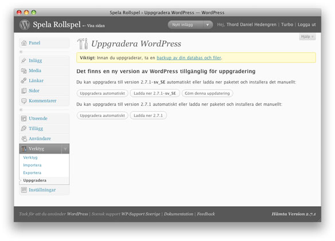Image resolution: width=335 pixels, height=241 pixels.
Task: Open backup av din databas och filer link
Action: (189, 58)
